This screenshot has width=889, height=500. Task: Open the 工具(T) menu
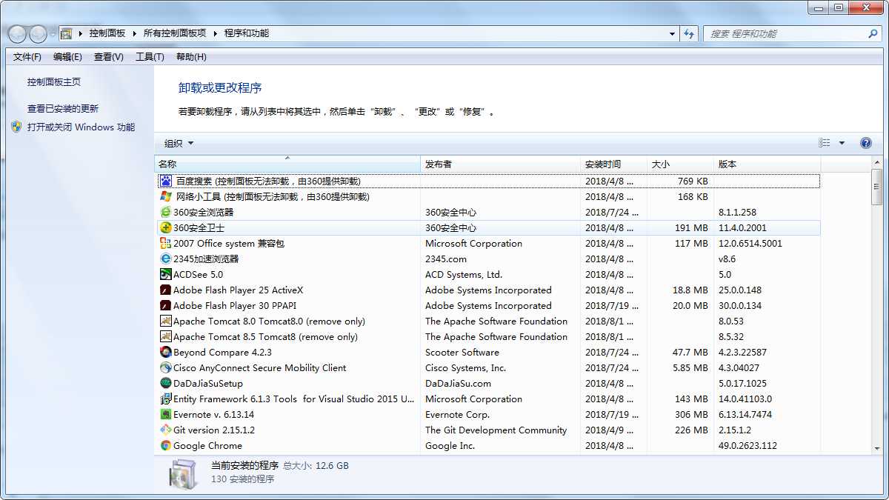click(150, 57)
